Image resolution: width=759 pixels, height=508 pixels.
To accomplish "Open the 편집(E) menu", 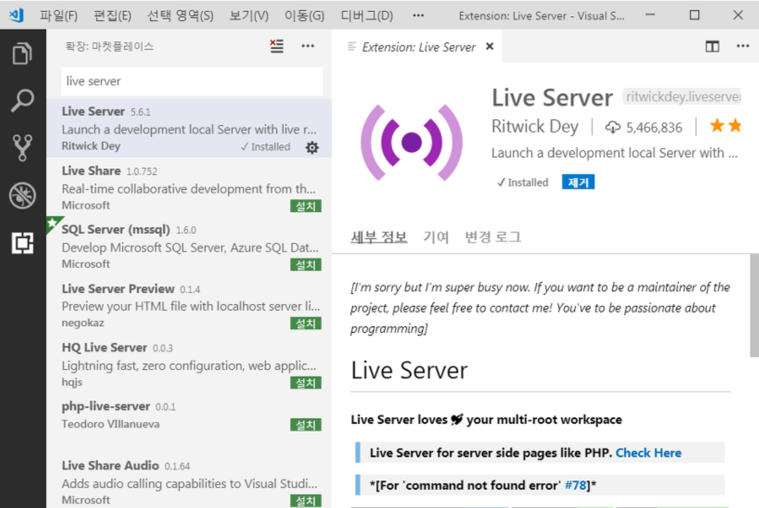I will coord(113,15).
